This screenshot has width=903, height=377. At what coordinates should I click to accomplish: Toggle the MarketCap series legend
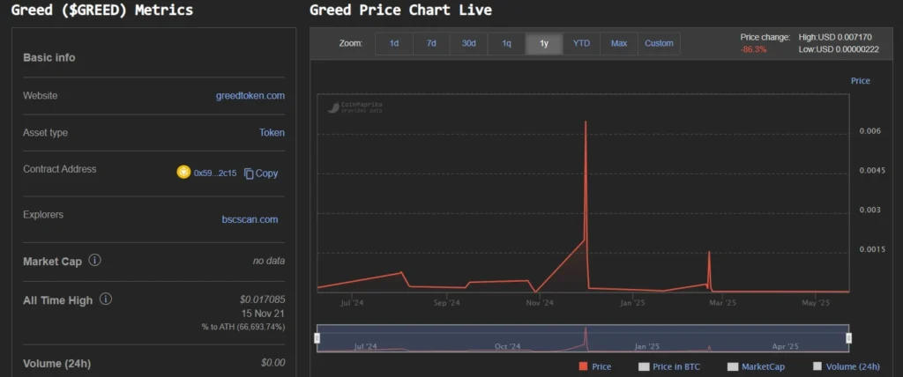(756, 366)
